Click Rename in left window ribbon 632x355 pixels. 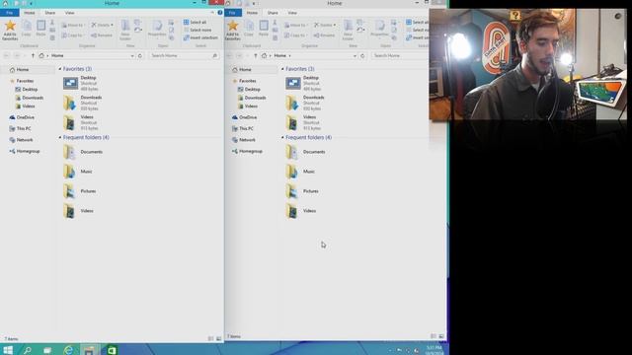pyautogui.click(x=102, y=35)
